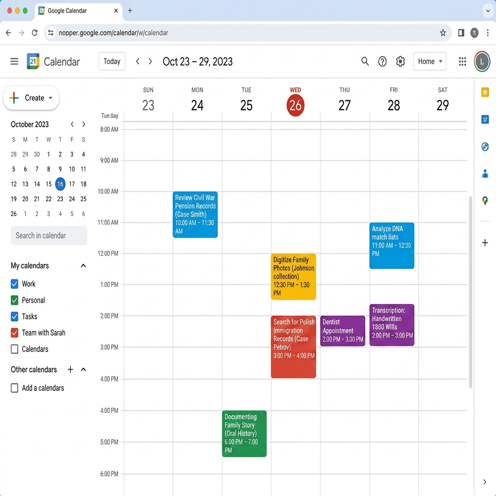Screen dimensions: 496x496
Task: Close the Google Calendar browser tab
Action: coord(116,11)
